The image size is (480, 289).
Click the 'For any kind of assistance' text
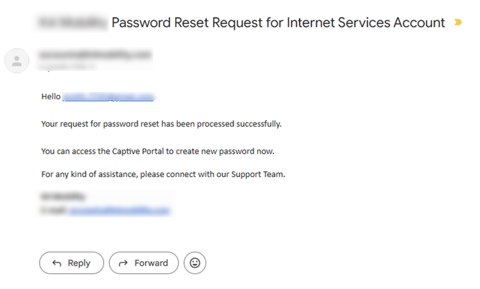pyautogui.click(x=90, y=174)
